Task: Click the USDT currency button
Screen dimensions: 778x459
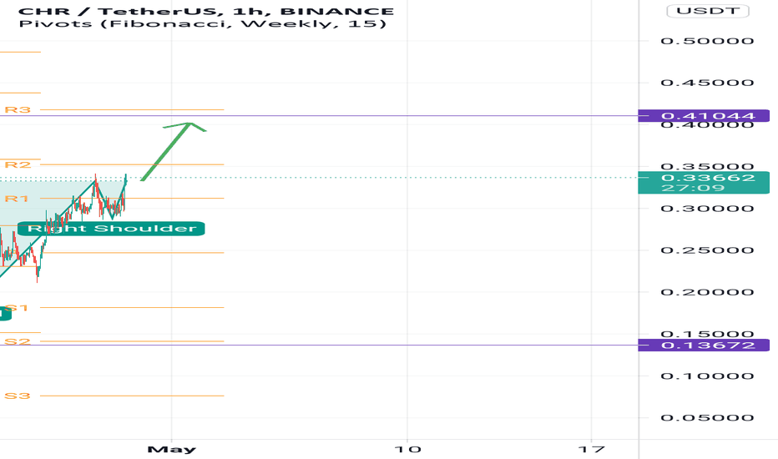Action: coord(708,10)
